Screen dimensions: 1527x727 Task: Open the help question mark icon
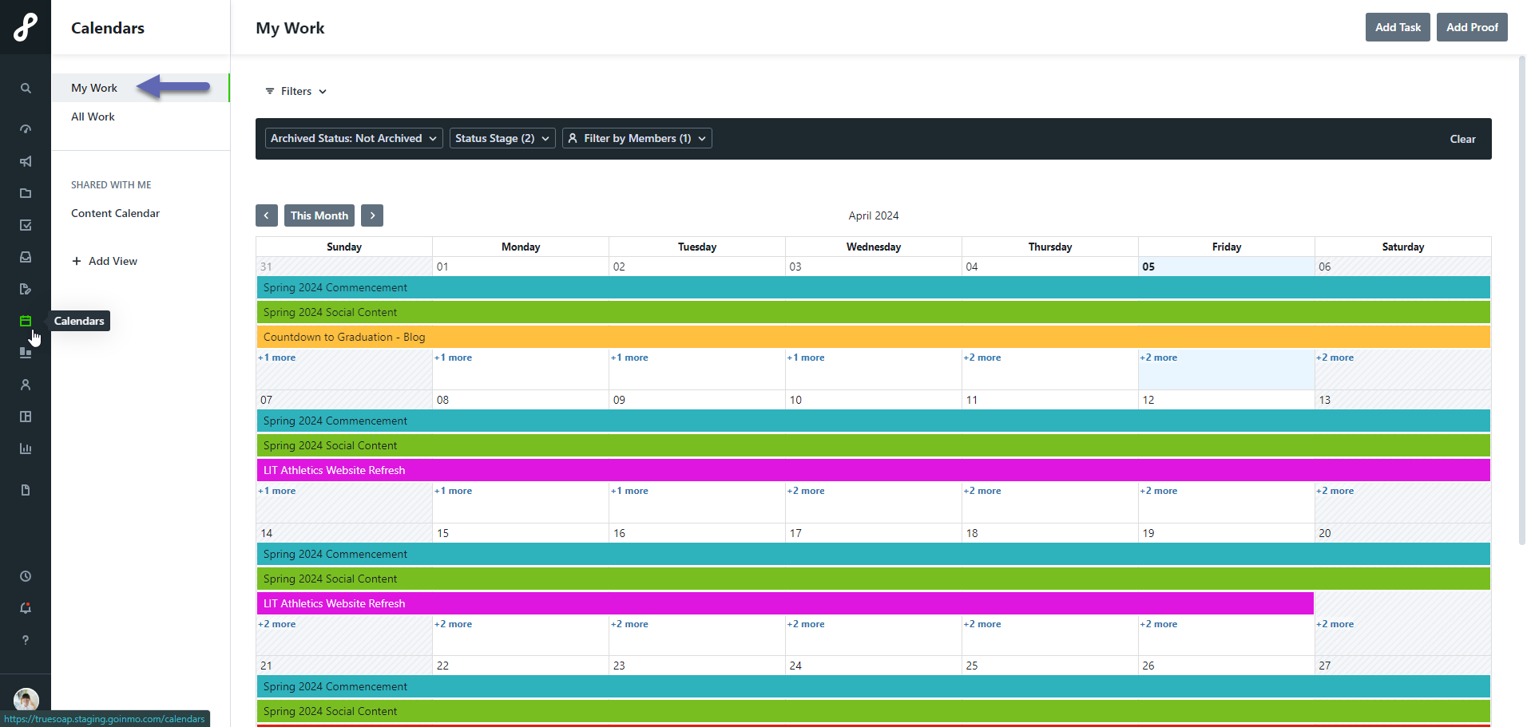tap(26, 640)
